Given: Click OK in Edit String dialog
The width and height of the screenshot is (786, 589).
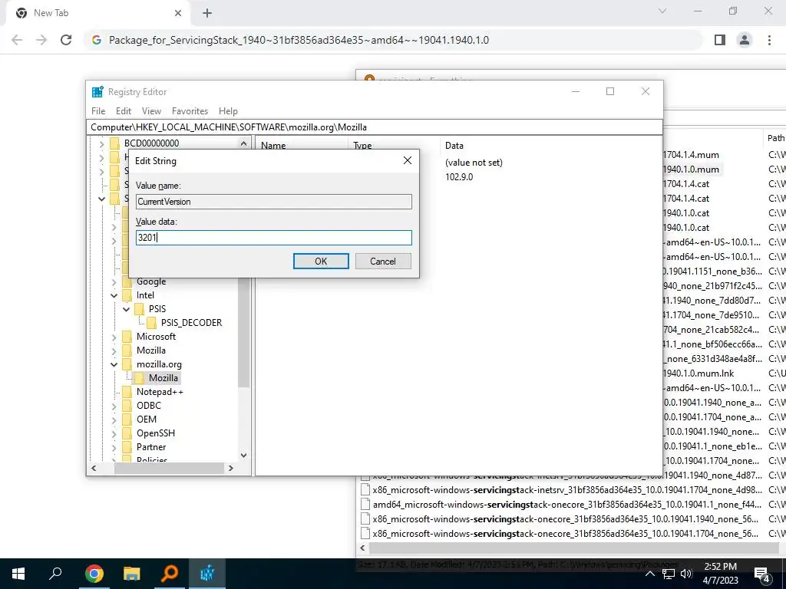Looking at the screenshot, I should point(321,261).
